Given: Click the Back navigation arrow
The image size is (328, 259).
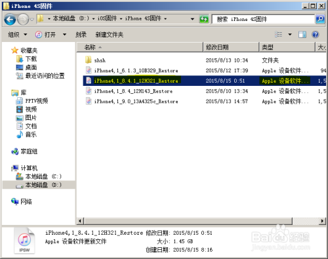Looking at the screenshot, I should [x=10, y=20].
